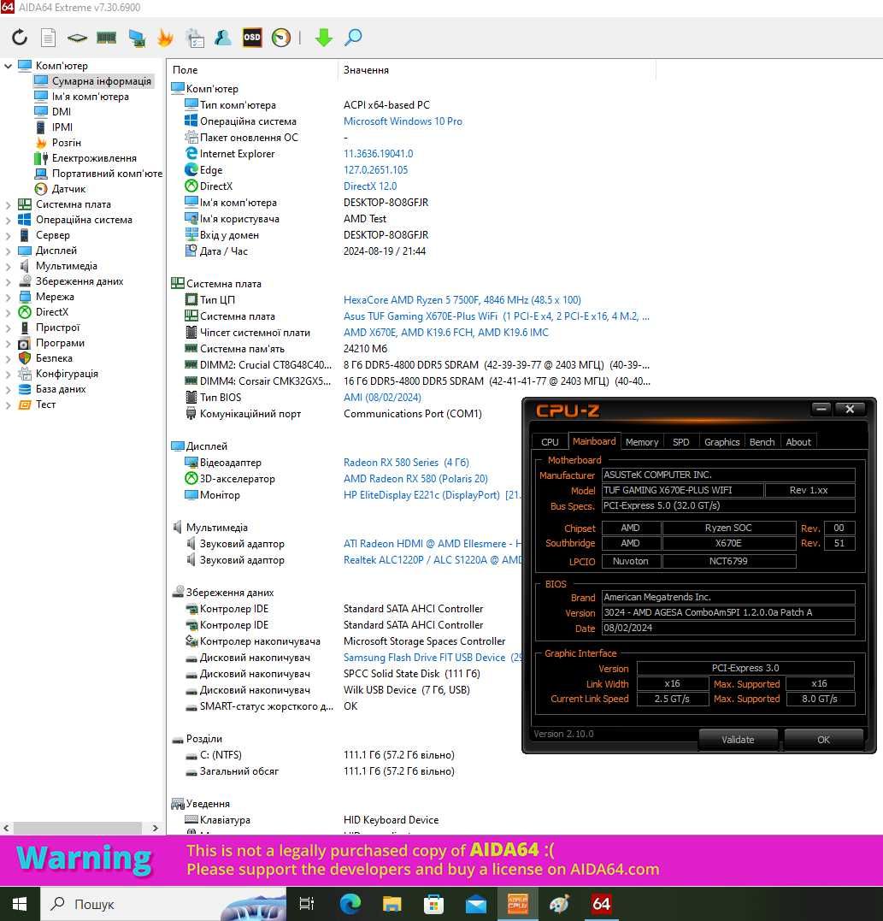Open the About tab in CPU-Z
883x921 pixels.
798,442
